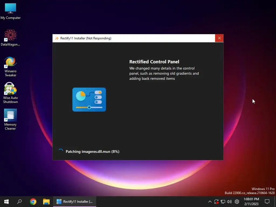
Task: Click the Control Panel illustration in installer
Action: (x=89, y=99)
